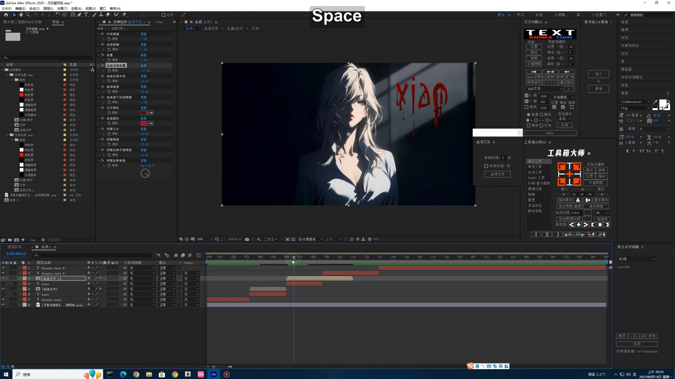675x379 pixels.
Task: Click the Windows Start button
Action: (x=6, y=374)
